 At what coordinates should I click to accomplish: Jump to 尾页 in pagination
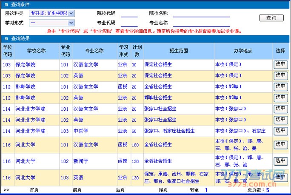[163, 190]
